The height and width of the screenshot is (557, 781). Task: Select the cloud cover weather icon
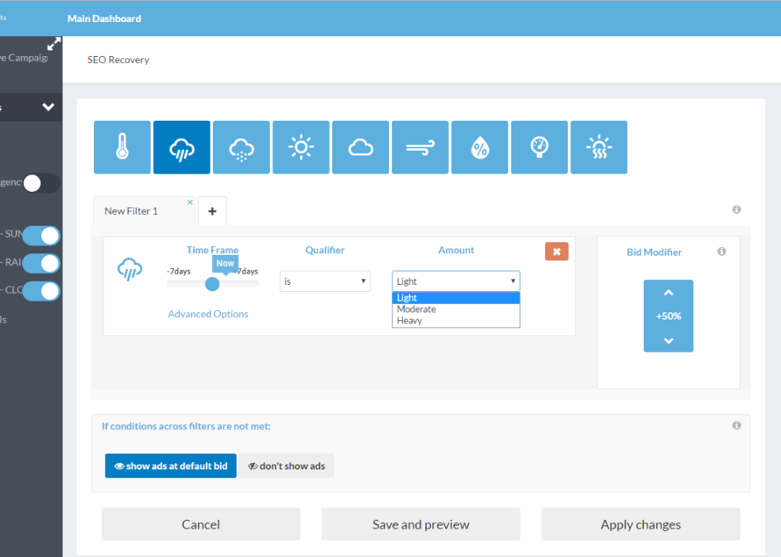pyautogui.click(x=361, y=148)
